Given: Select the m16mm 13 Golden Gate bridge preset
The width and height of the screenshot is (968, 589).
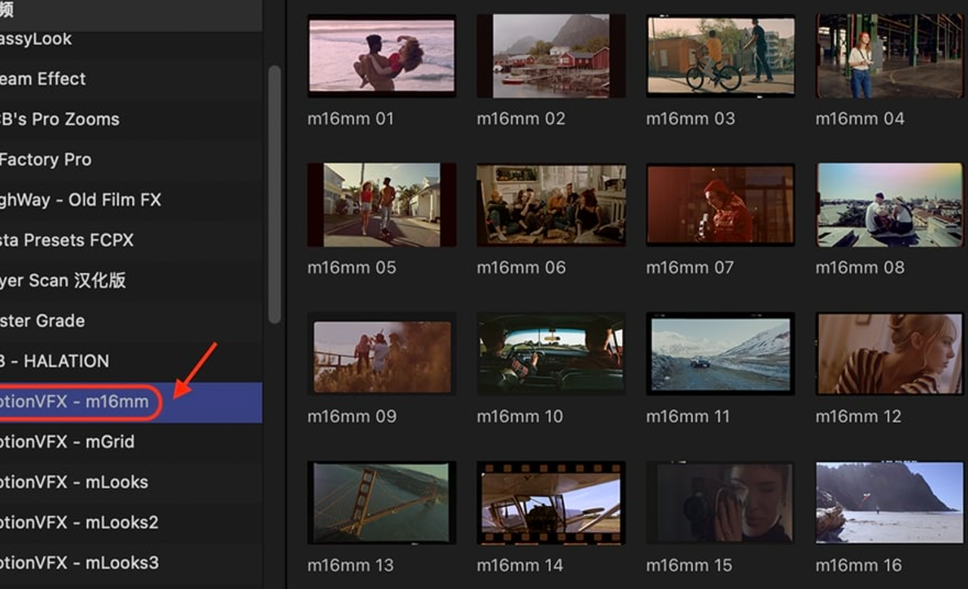Looking at the screenshot, I should [x=381, y=502].
